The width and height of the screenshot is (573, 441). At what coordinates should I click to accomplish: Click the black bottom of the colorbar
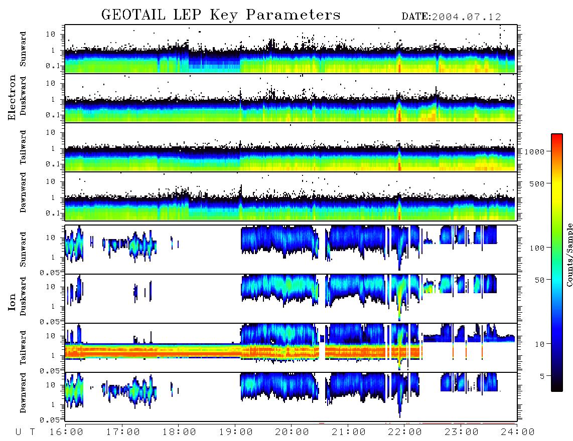(557, 385)
